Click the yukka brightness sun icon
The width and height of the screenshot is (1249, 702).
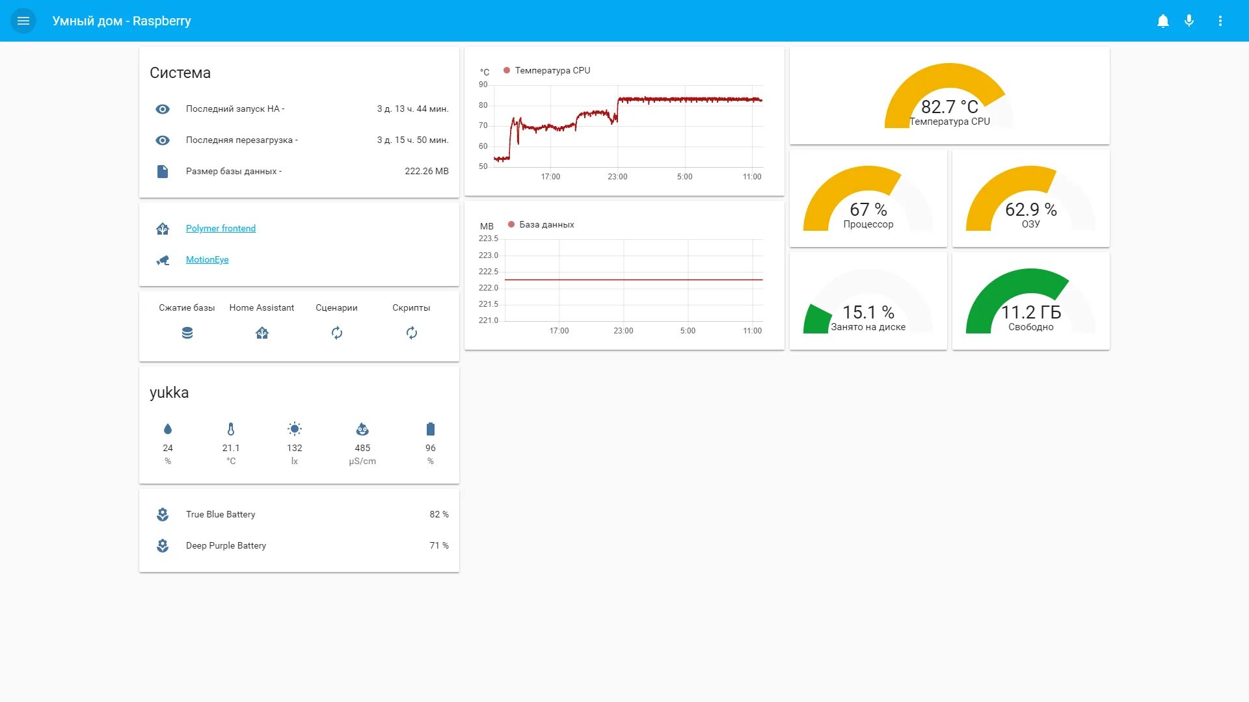point(295,429)
